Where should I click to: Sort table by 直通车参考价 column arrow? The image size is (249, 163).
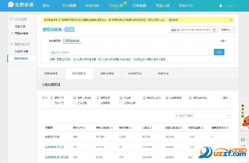[x=227, y=128]
